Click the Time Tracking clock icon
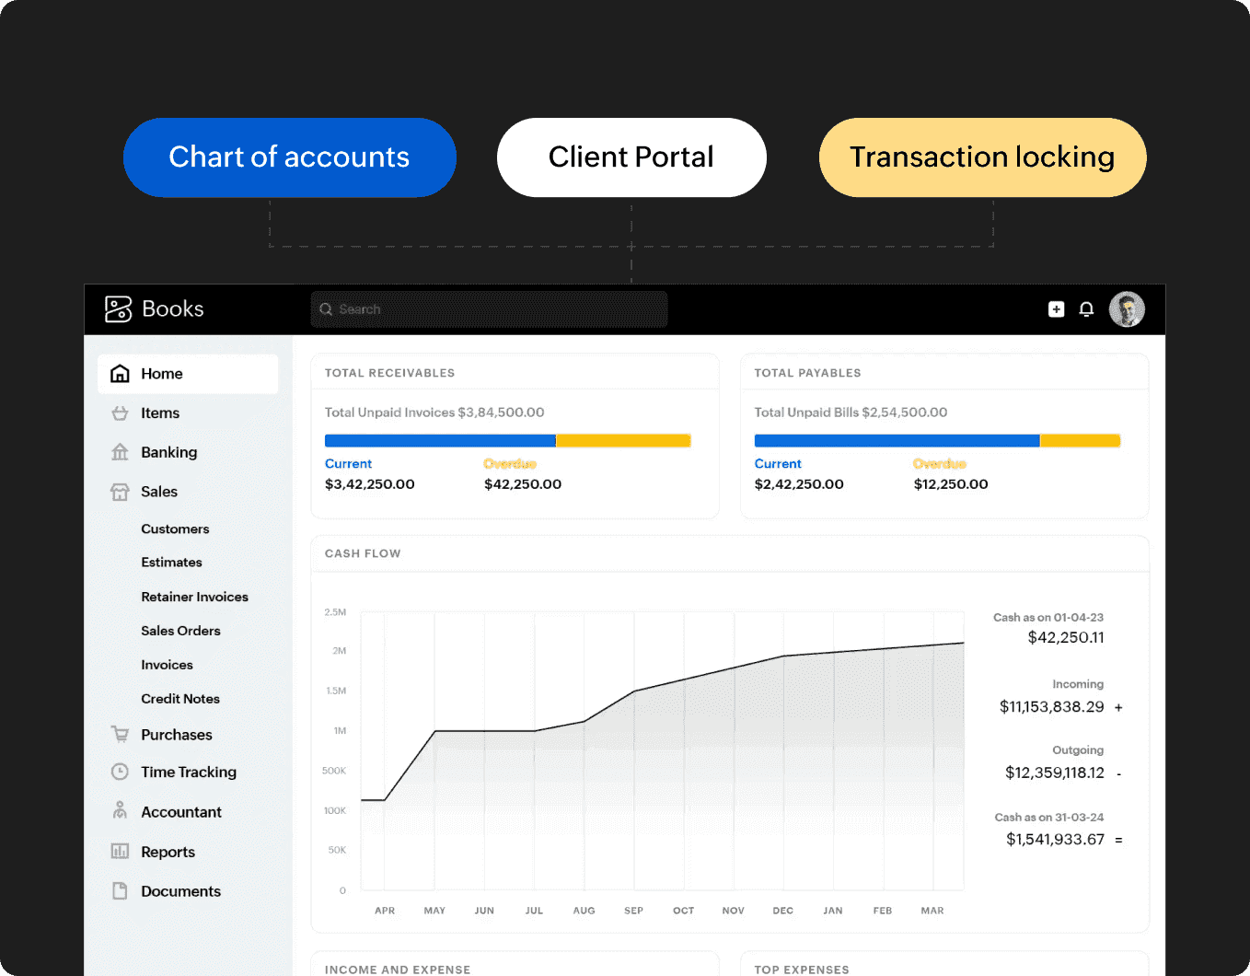Image resolution: width=1250 pixels, height=976 pixels. [120, 772]
